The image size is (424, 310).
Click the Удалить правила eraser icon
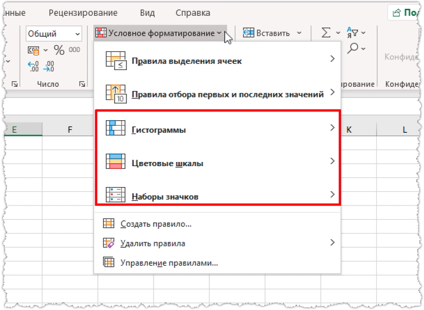click(109, 243)
